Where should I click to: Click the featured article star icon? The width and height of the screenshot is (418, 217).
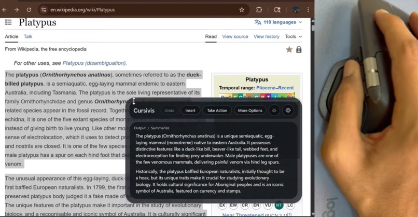click(x=289, y=49)
